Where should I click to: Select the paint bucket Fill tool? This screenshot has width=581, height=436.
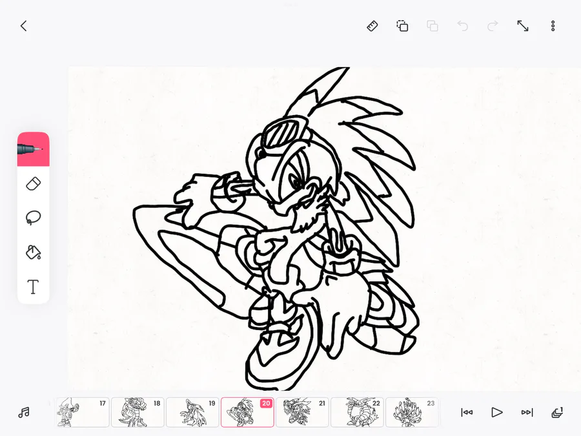pyautogui.click(x=34, y=252)
